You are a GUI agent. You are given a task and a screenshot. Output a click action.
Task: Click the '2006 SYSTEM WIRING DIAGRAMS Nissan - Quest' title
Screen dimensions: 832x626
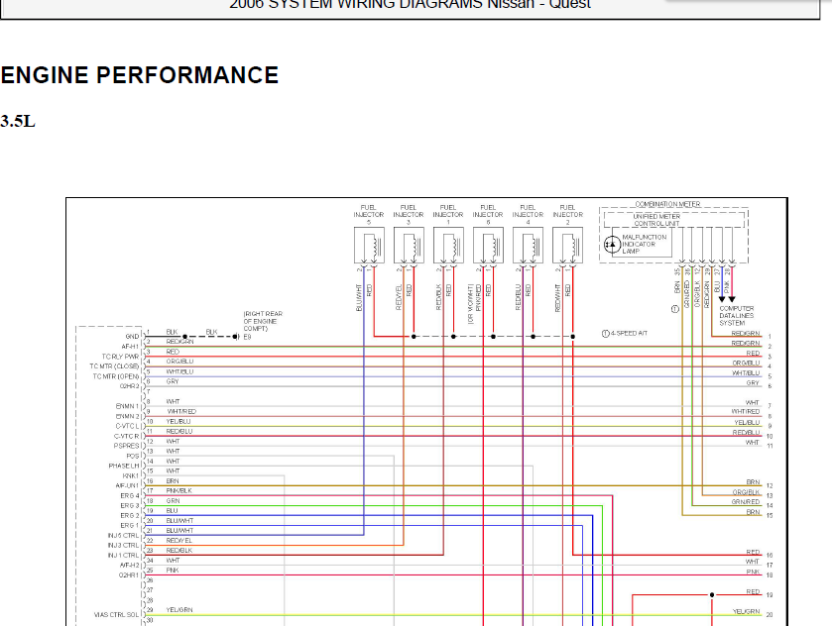pyautogui.click(x=410, y=4)
